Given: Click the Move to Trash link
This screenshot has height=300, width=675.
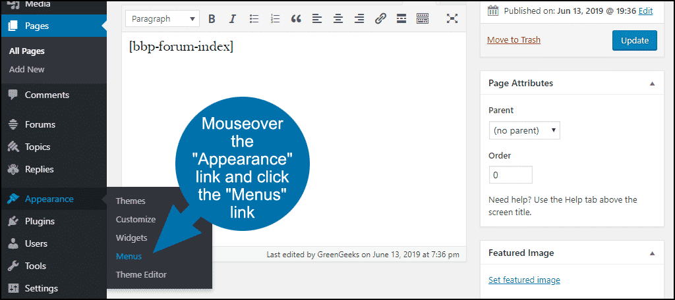Looking at the screenshot, I should (514, 40).
